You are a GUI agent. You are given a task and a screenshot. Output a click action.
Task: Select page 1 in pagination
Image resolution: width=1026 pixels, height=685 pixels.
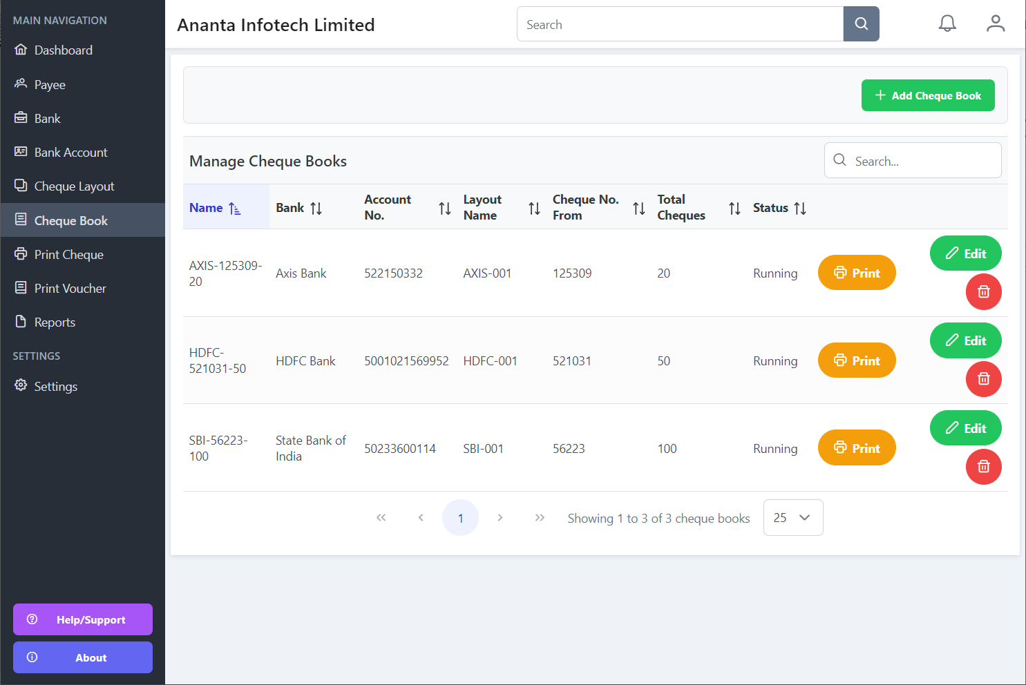[461, 518]
